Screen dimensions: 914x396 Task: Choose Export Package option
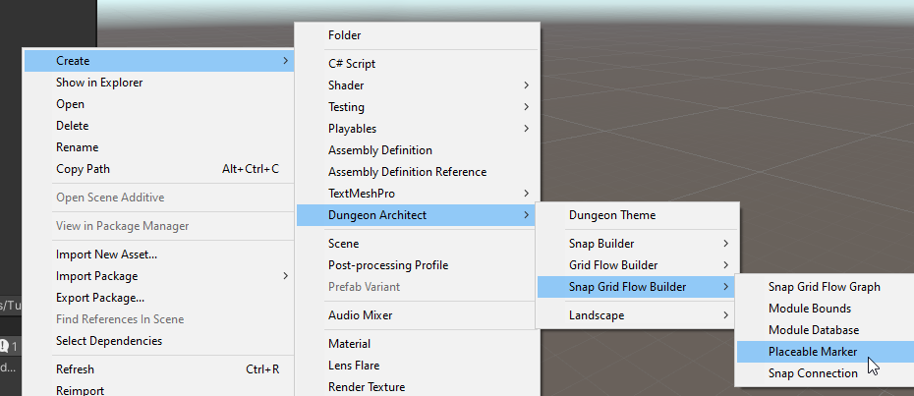point(99,298)
